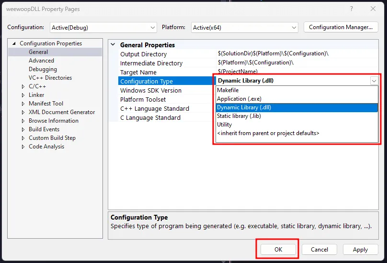Expand the Linker tree node
This screenshot has width=387, height=263.
coord(23,95)
